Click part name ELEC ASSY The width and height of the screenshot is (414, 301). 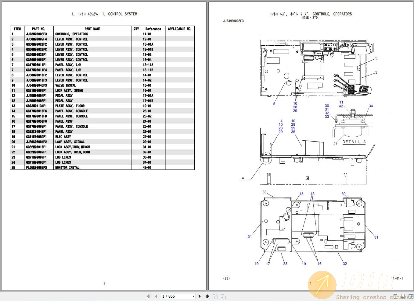click(63, 137)
